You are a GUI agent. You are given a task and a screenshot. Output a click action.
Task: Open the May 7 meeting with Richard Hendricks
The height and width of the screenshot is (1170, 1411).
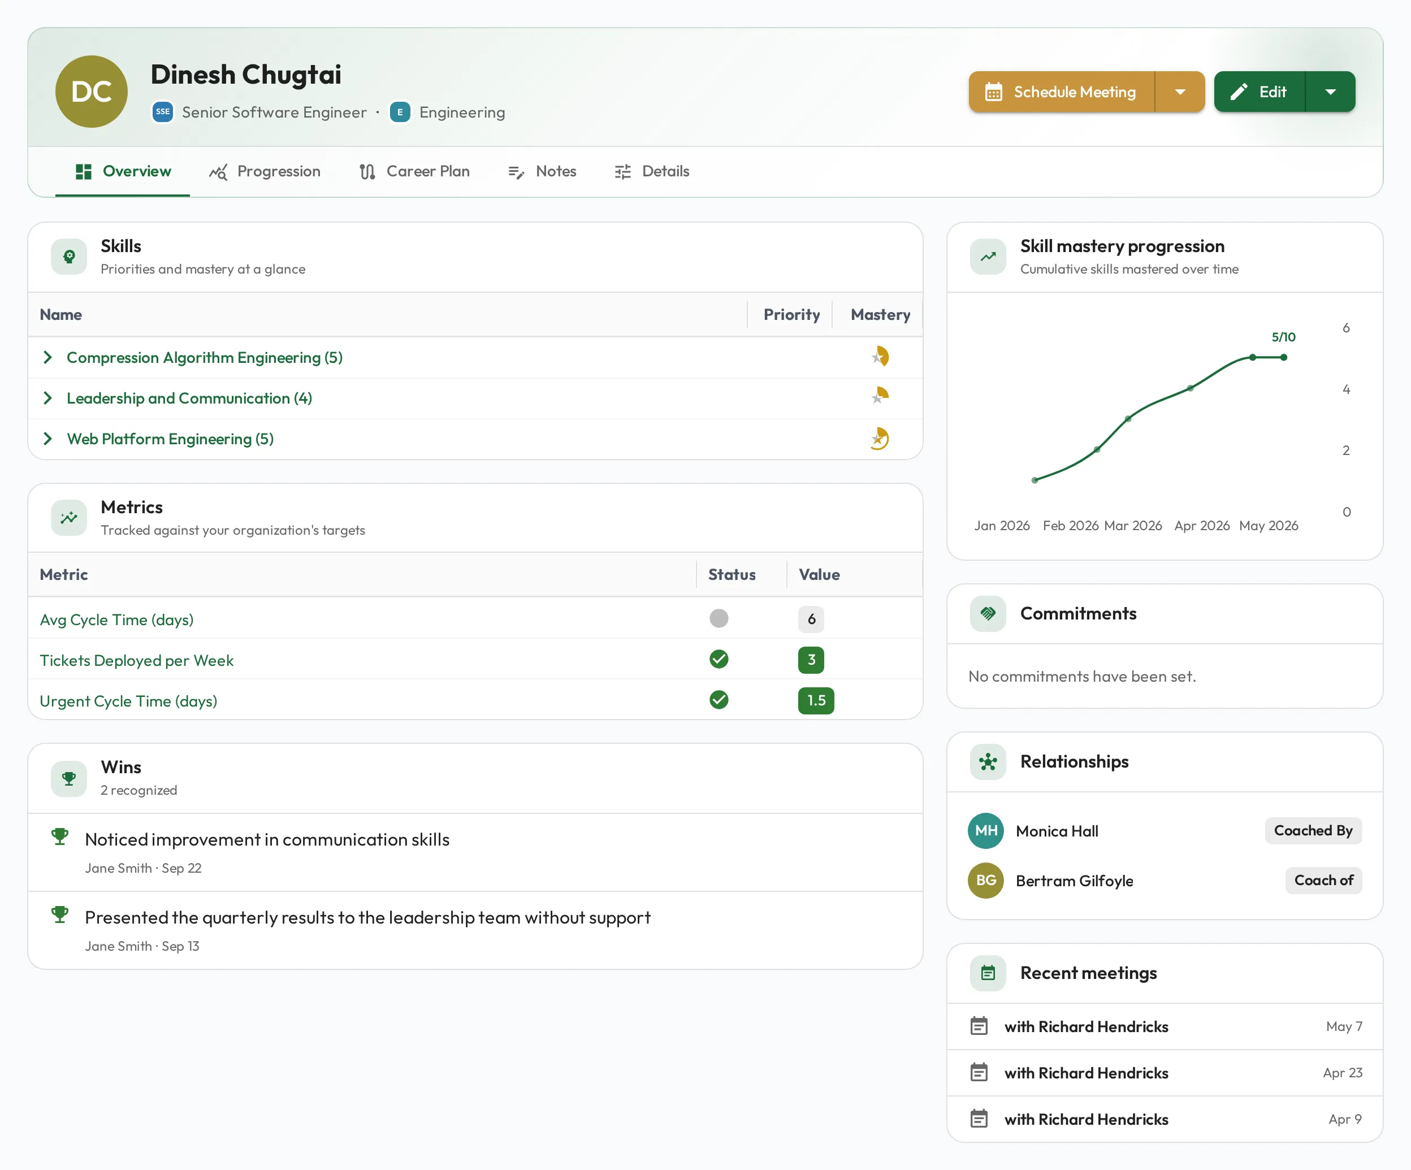[x=1165, y=1027]
